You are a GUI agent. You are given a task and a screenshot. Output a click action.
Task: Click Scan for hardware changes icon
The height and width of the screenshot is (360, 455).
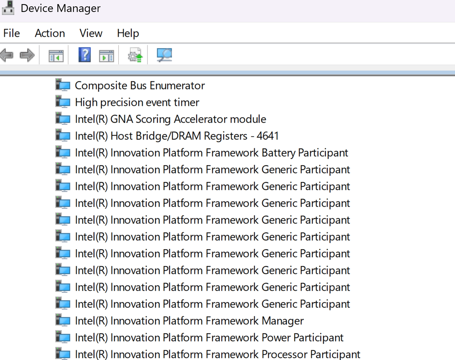[164, 55]
